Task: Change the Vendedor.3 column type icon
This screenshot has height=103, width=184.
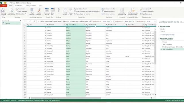Action: tap(107, 25)
